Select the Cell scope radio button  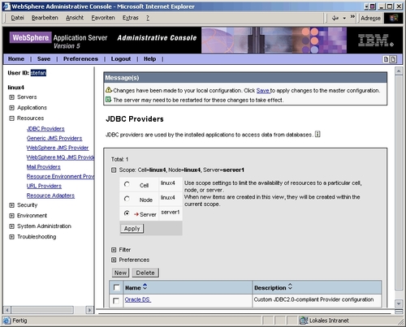(127, 184)
